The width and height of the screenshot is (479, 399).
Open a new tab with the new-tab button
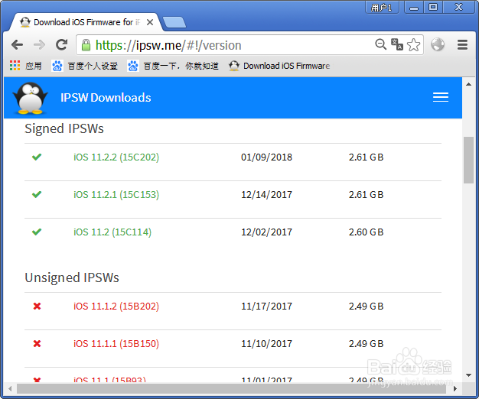[174, 23]
